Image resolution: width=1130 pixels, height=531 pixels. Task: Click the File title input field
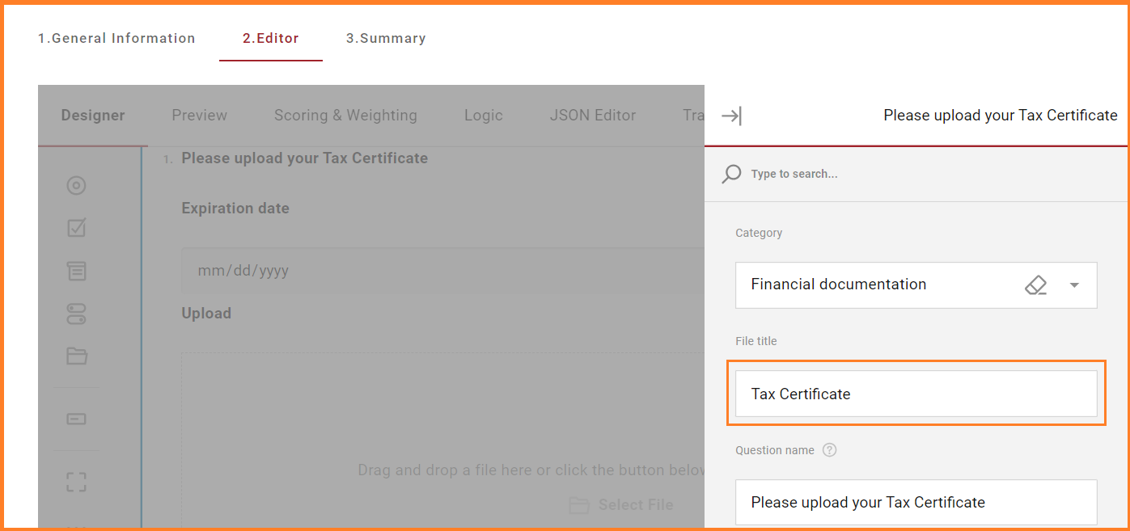coord(916,394)
